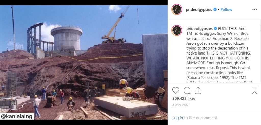Click the header prideofgypsies profile avatar
The image size is (261, 125).
(177, 10)
